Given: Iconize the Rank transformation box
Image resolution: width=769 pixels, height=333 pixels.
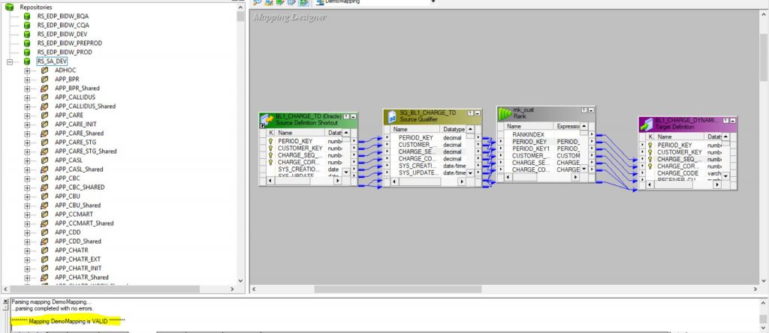Looking at the screenshot, I should (x=590, y=110).
